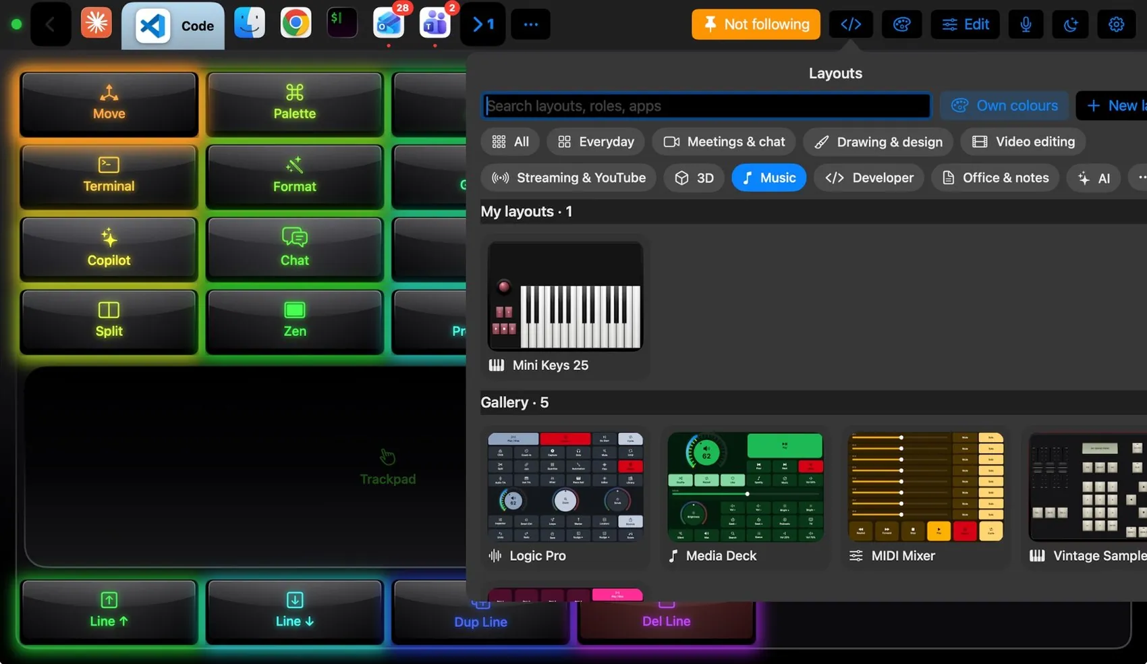Open Microsoft Teams app icon

(x=435, y=24)
